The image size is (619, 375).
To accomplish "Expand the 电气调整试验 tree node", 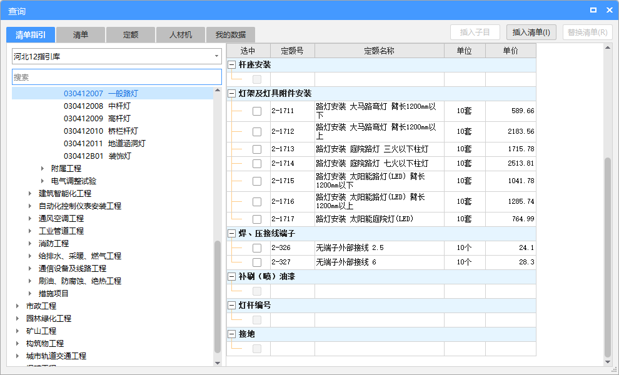I will click(x=43, y=181).
